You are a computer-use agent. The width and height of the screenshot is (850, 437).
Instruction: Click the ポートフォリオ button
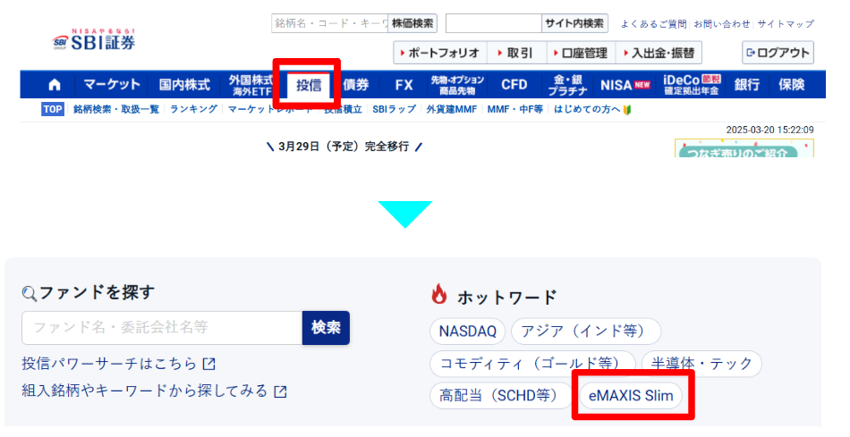point(440,53)
